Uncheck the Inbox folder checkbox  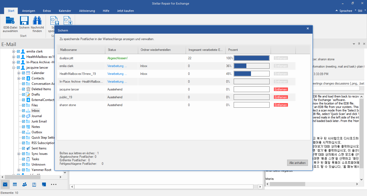23,111
